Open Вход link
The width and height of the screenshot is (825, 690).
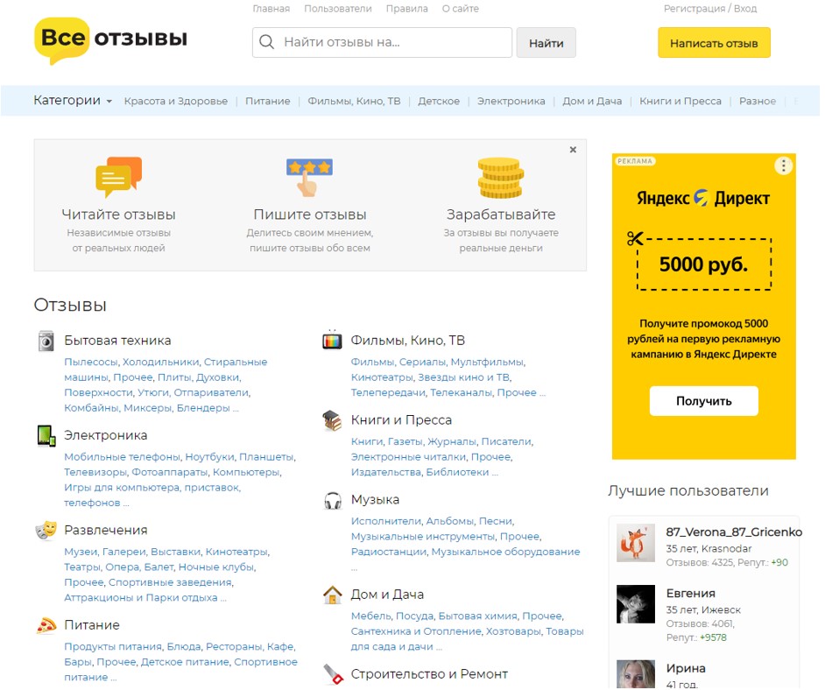[744, 9]
